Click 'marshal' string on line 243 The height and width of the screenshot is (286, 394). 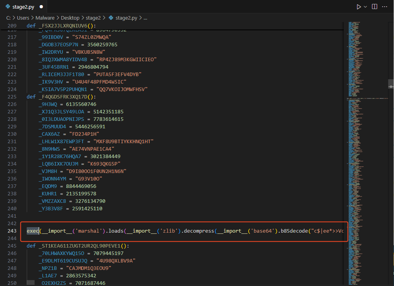pos(90,231)
